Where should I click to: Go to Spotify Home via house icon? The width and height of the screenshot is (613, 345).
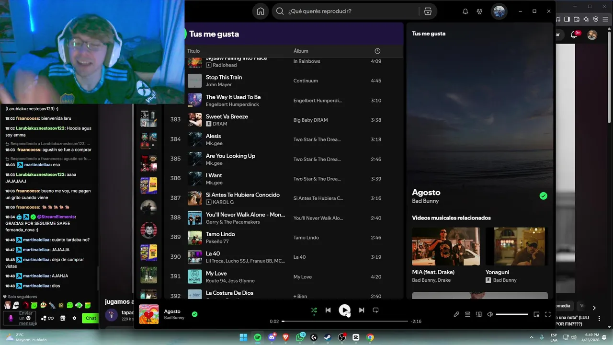tap(261, 11)
